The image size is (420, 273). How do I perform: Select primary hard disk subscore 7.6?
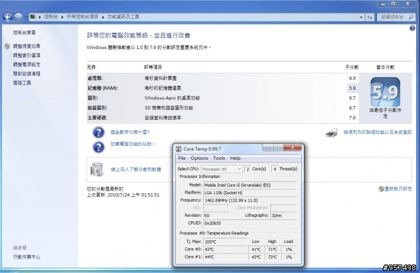point(352,118)
